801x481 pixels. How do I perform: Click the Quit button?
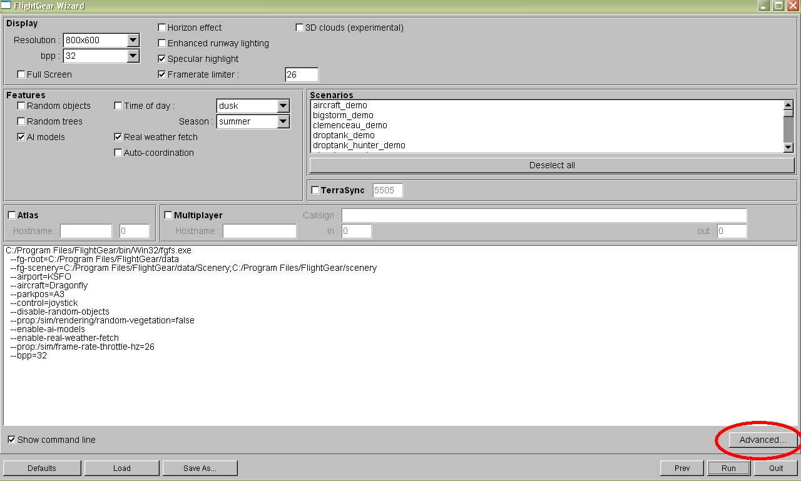coord(776,468)
